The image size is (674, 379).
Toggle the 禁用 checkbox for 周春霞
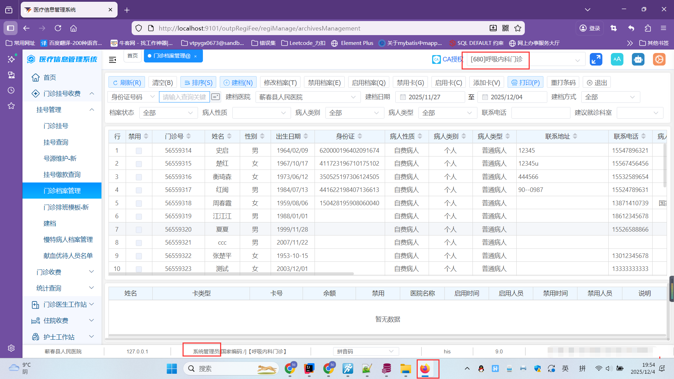click(139, 204)
